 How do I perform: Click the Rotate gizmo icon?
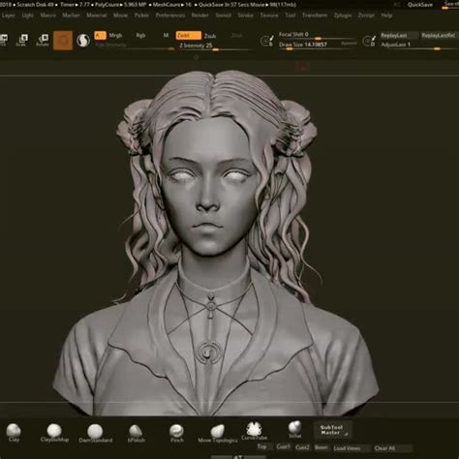tap(43, 40)
